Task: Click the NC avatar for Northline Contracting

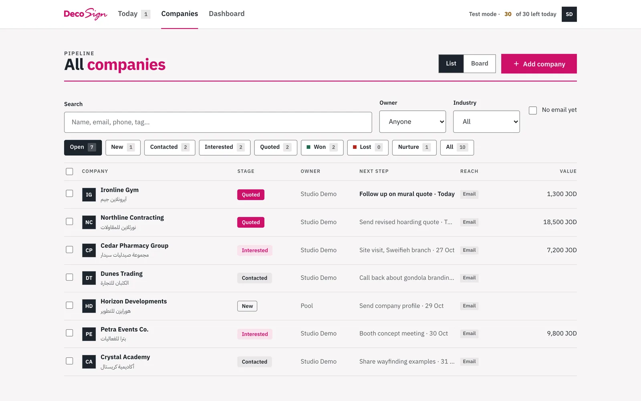Action: (x=89, y=222)
